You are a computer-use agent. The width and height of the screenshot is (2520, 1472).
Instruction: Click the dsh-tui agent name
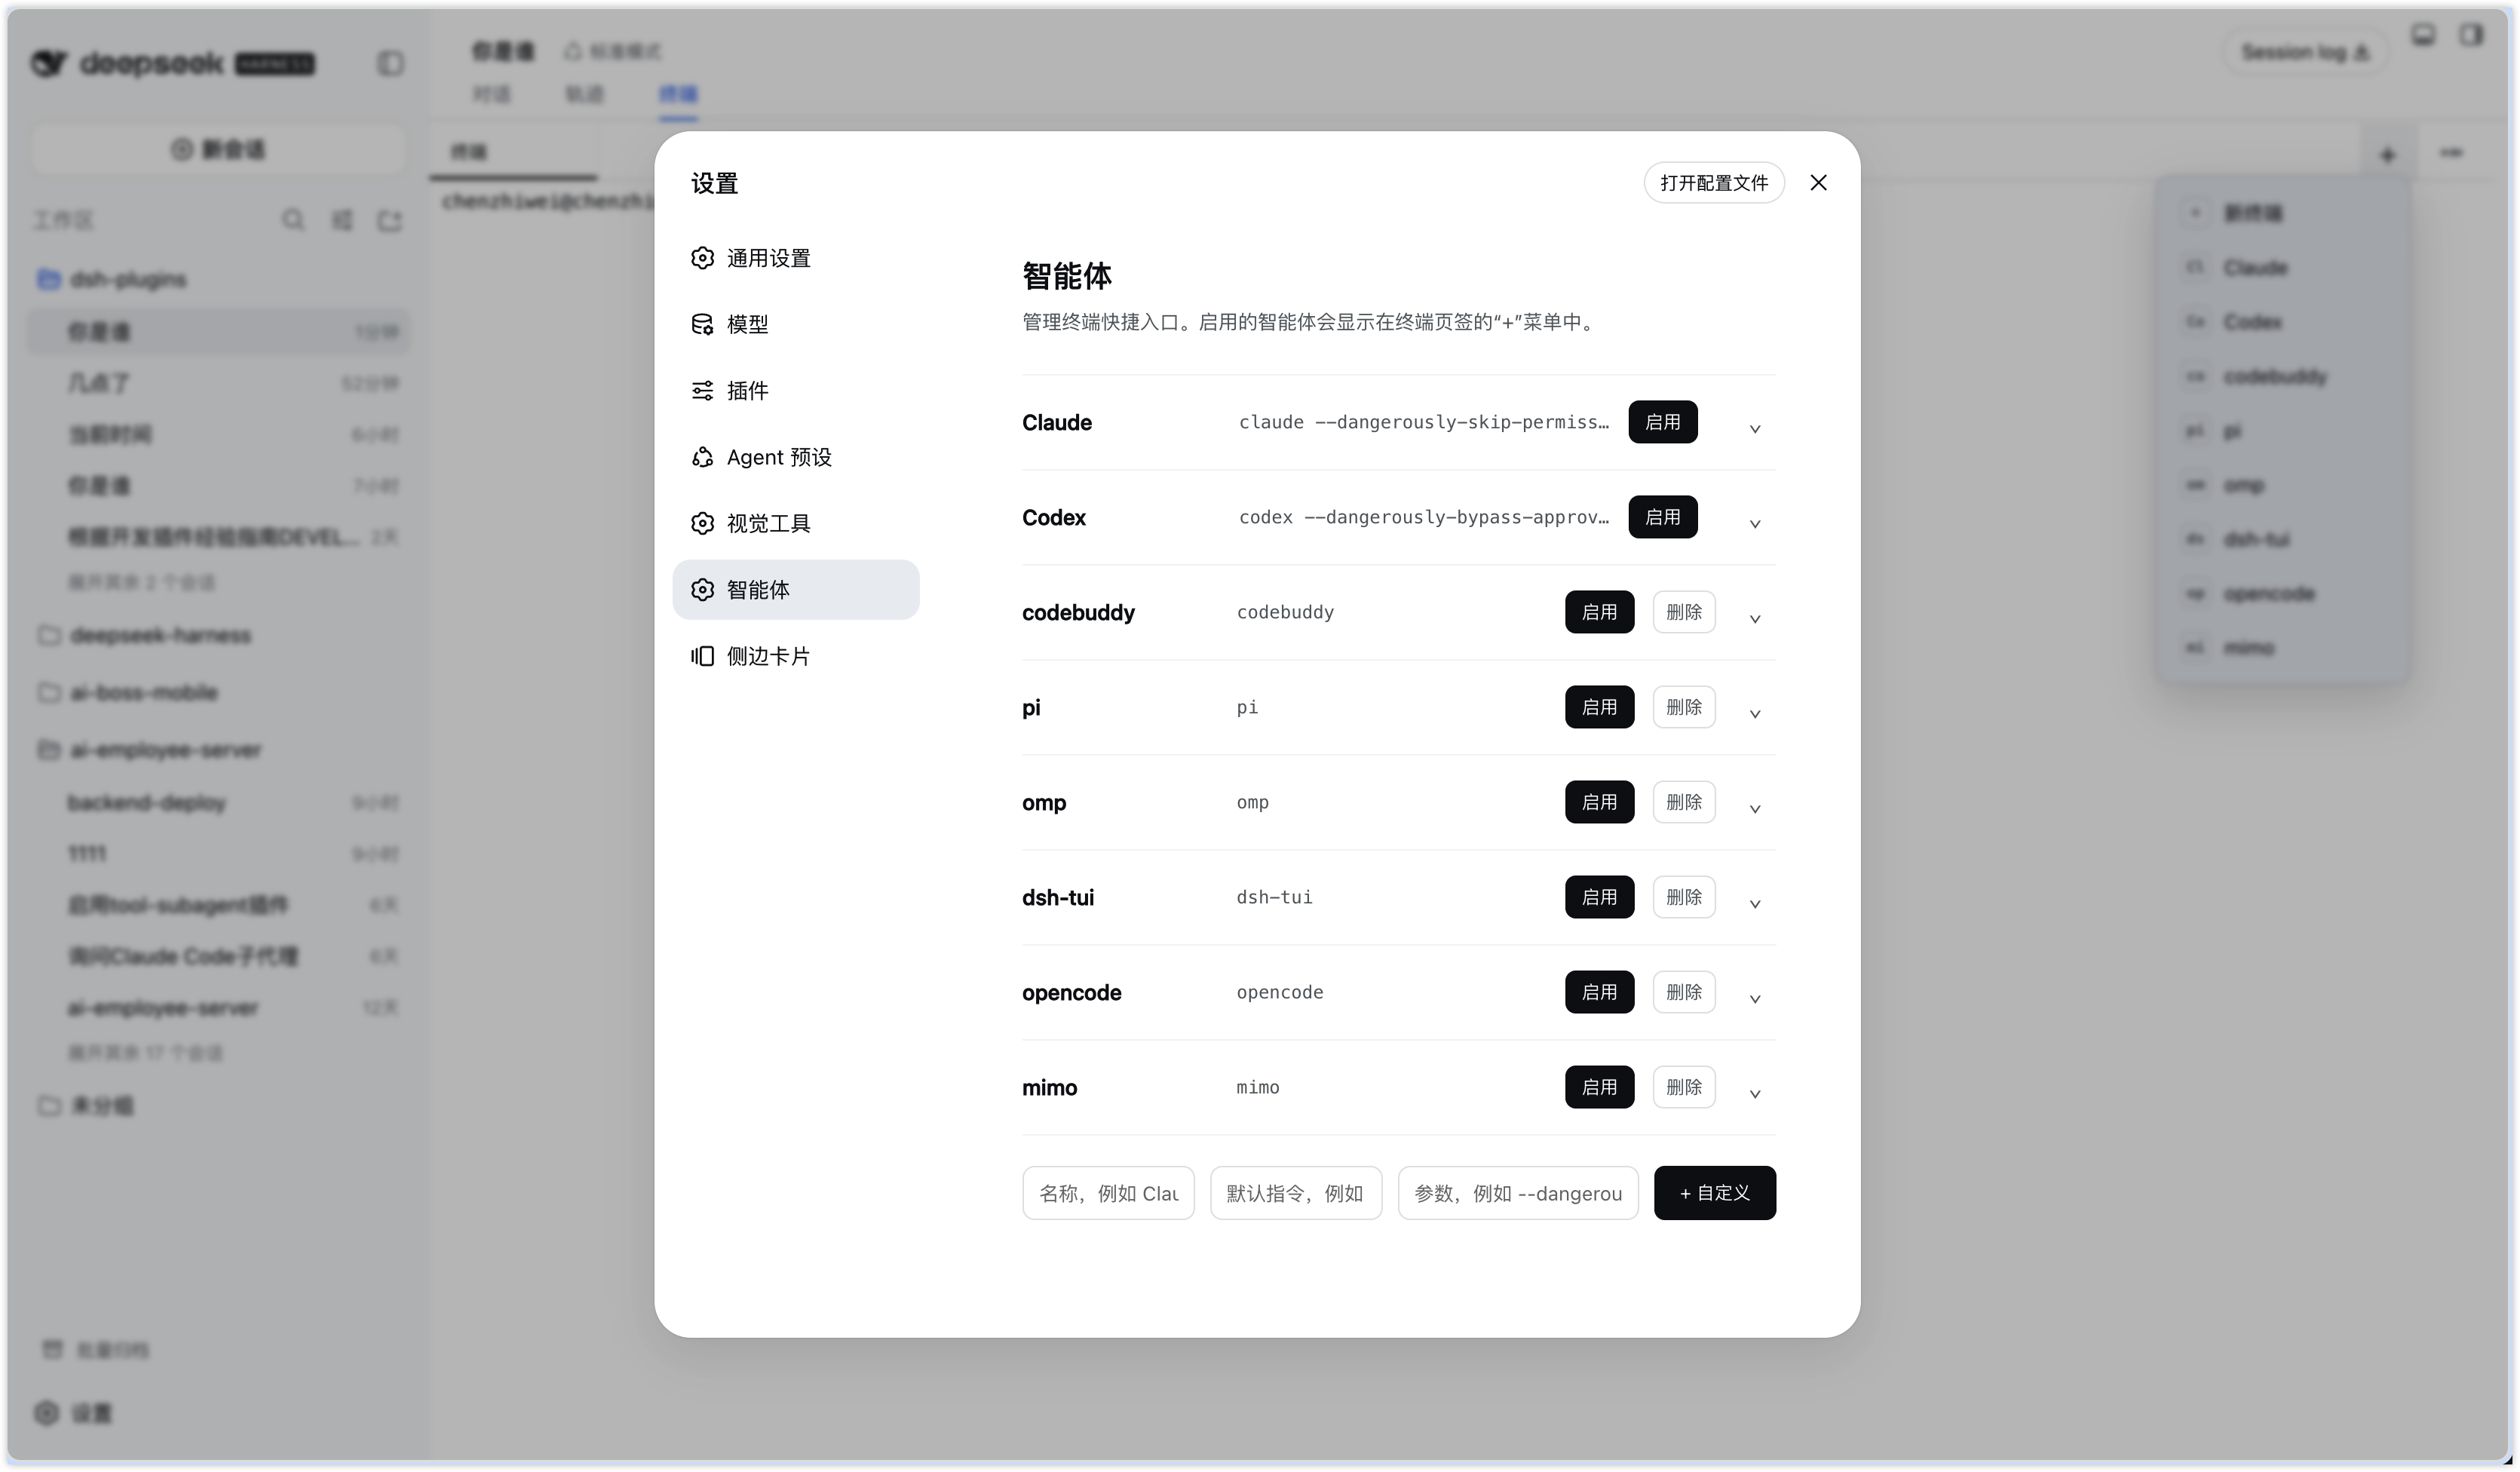[1058, 897]
